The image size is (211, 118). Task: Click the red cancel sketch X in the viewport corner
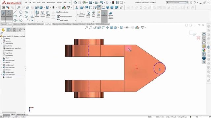pos(198,38)
